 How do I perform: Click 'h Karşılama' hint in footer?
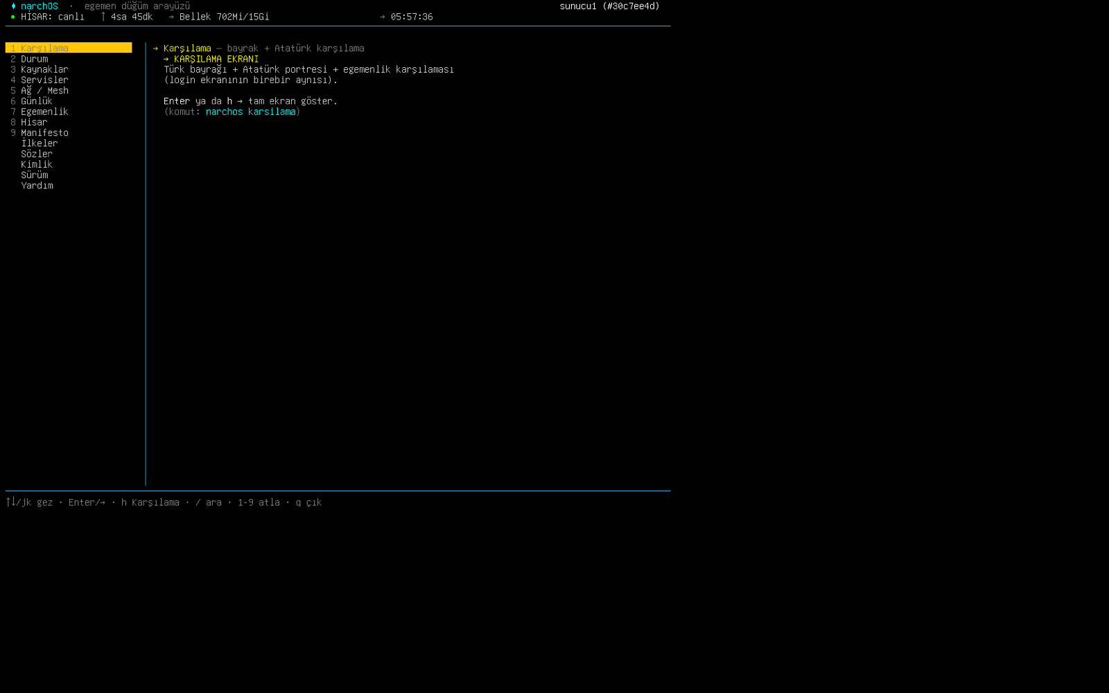(x=150, y=502)
